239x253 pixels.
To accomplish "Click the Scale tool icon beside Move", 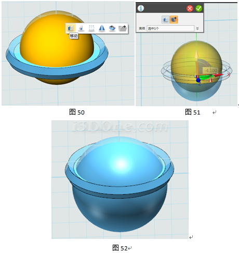I will tap(81, 28).
